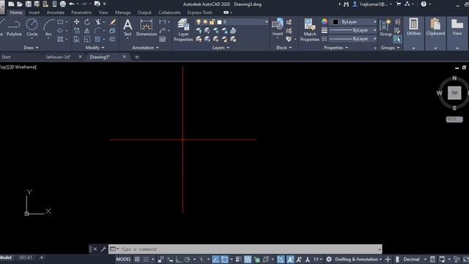Expand the Modify panel
The image size is (469, 264).
click(x=95, y=48)
